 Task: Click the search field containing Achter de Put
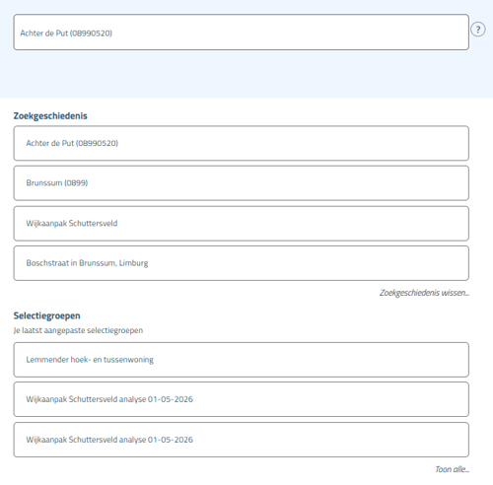(241, 33)
